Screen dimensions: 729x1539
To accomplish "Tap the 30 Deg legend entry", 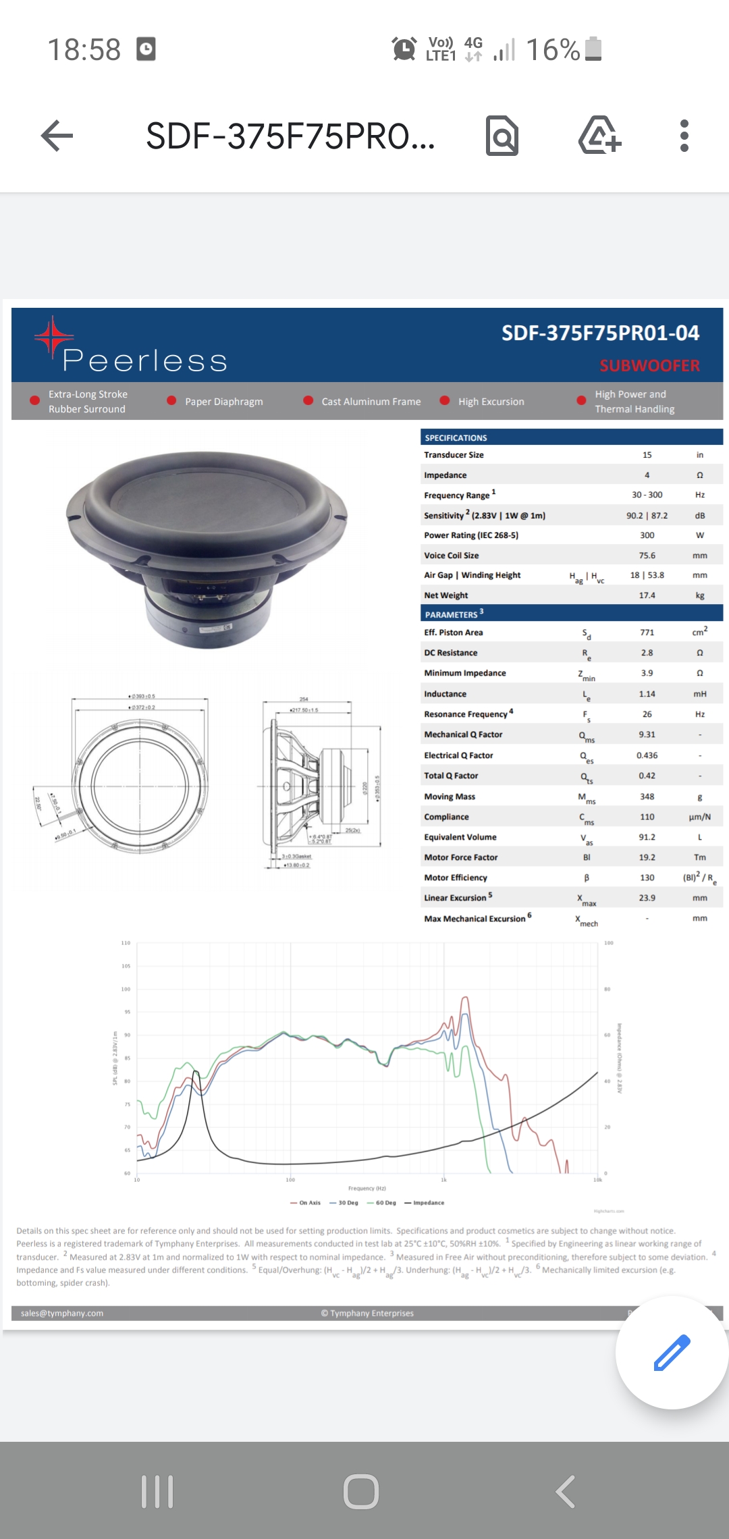I will point(344,1203).
